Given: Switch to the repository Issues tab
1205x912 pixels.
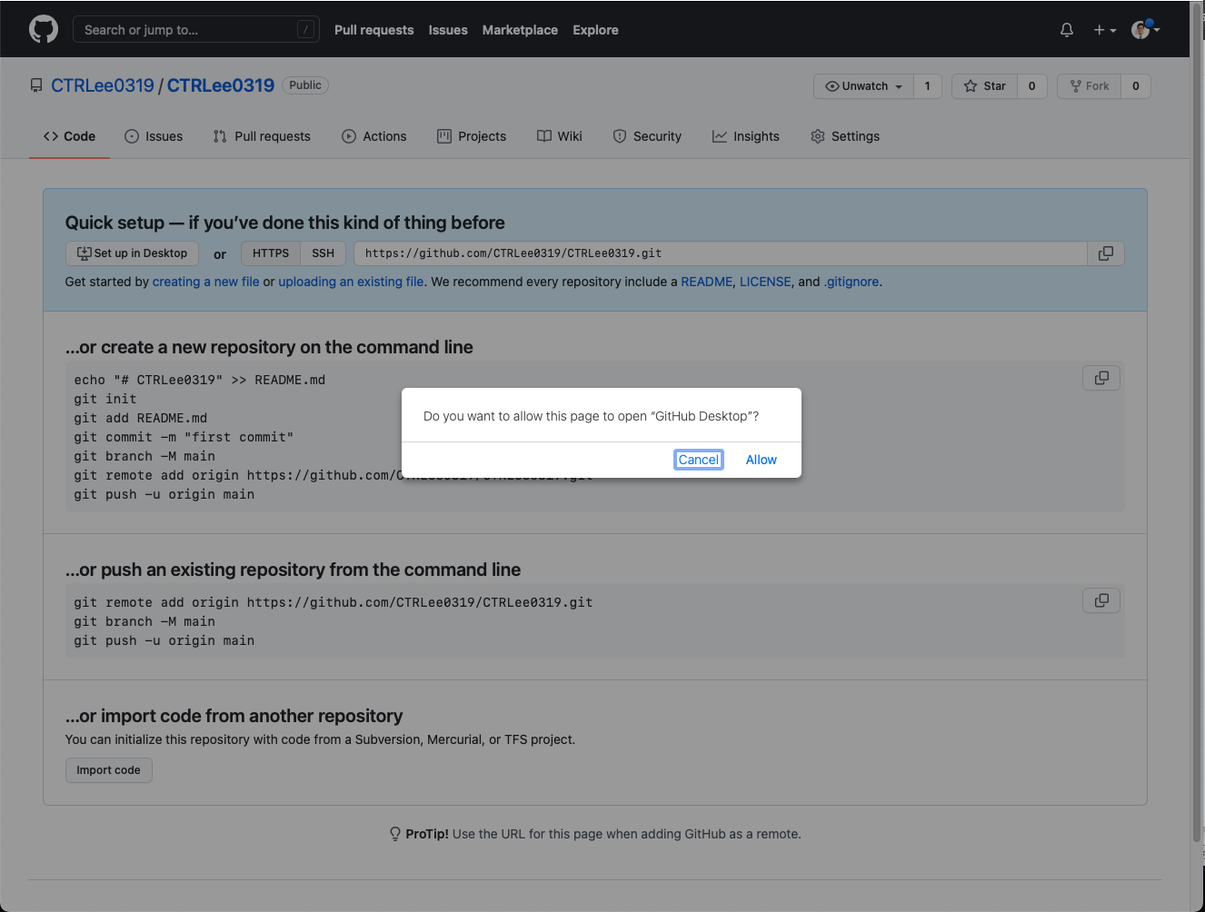Looking at the screenshot, I should [x=154, y=136].
